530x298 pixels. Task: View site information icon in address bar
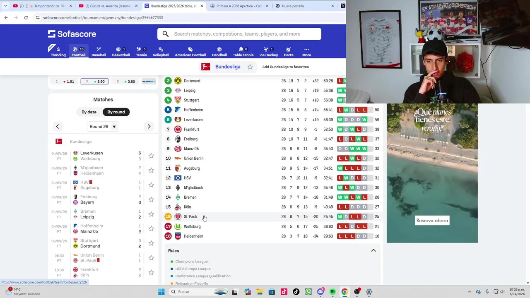[x=38, y=18]
